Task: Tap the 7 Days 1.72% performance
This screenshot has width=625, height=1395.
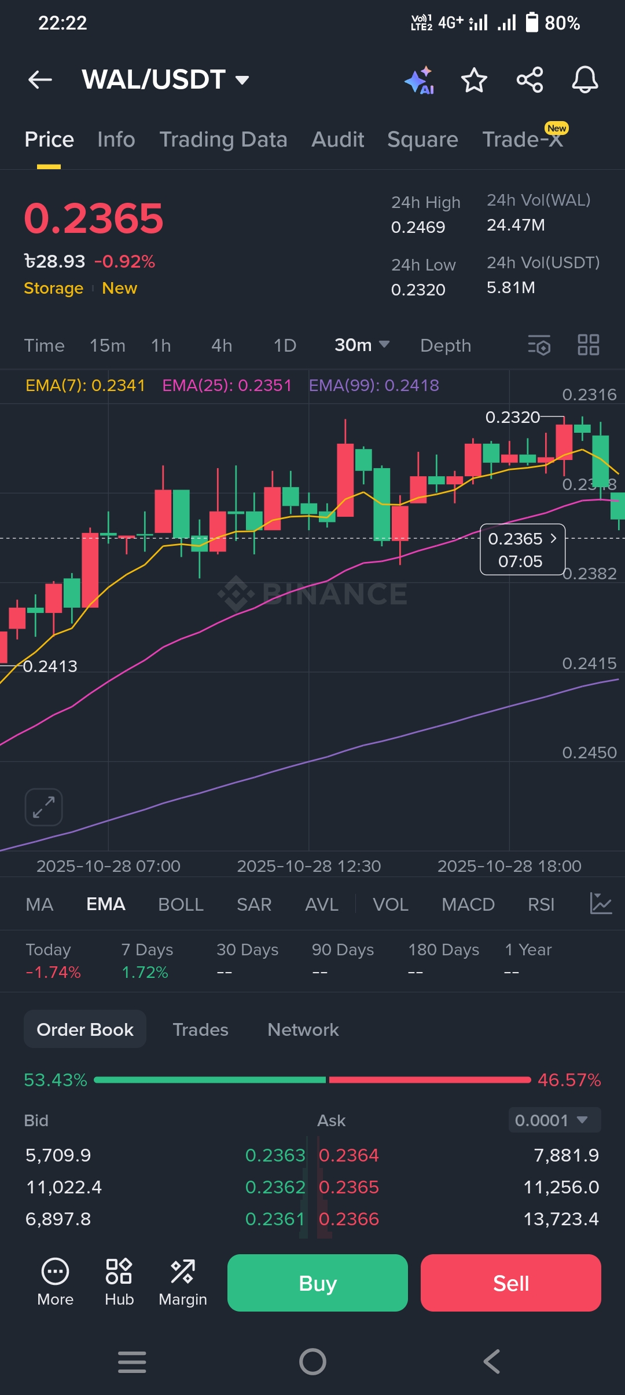Action: (147, 961)
